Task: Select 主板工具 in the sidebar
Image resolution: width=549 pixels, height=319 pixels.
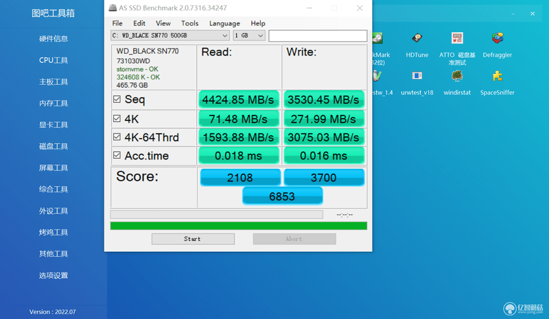Action: click(54, 81)
